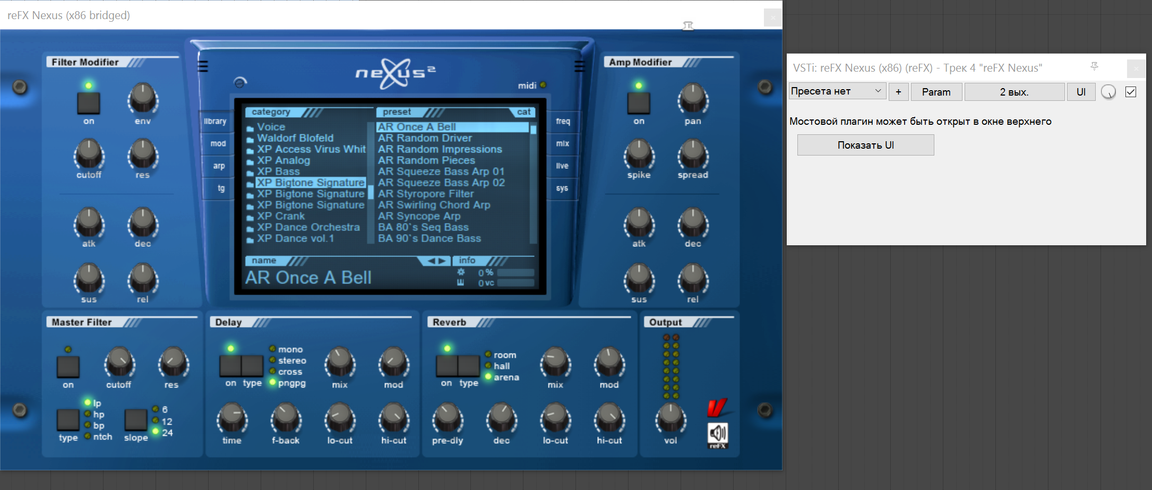This screenshot has width=1152, height=490.
Task: Open the mod tab beside the display
Action: (x=218, y=143)
